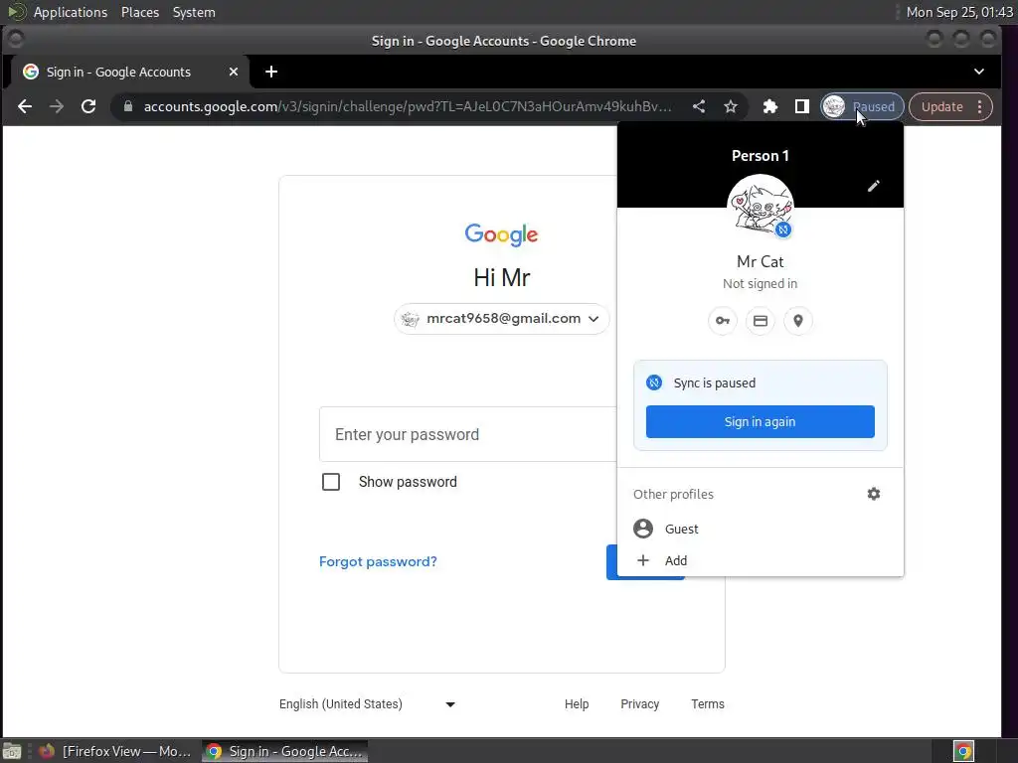The image size is (1018, 763).
Task: Open the Extensions puzzle icon
Action: click(770, 106)
